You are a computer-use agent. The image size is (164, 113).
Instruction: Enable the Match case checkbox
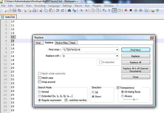tap(39, 78)
